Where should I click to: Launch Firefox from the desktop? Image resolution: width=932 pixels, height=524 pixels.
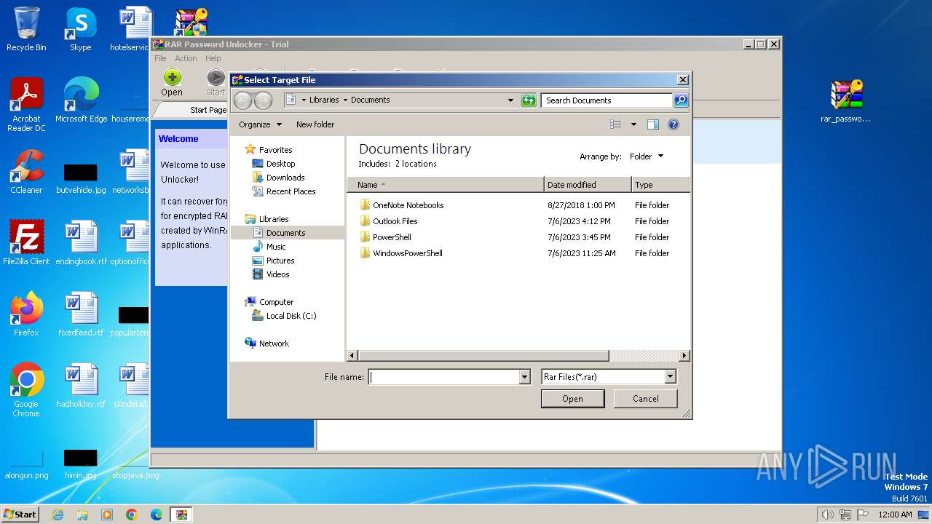click(x=26, y=314)
